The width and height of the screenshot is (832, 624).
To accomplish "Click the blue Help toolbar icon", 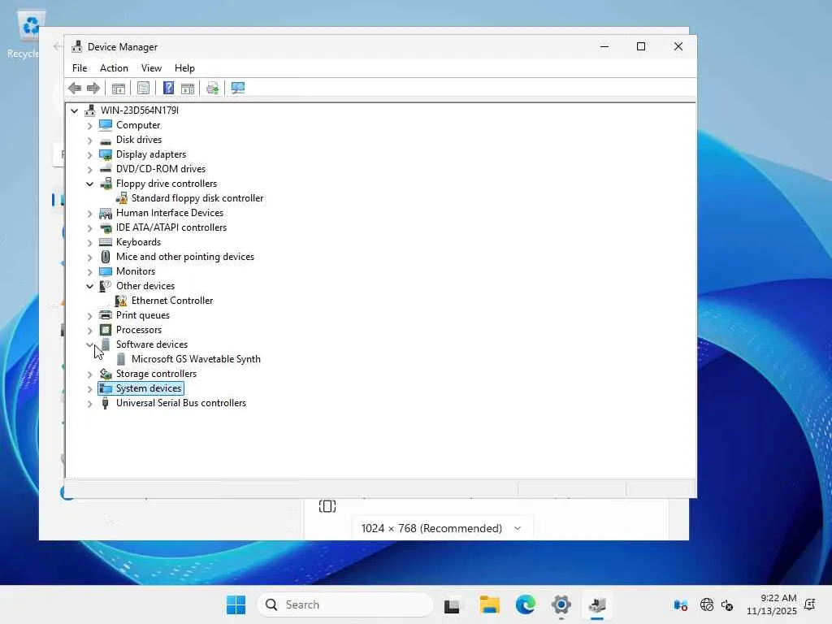I will click(x=168, y=88).
